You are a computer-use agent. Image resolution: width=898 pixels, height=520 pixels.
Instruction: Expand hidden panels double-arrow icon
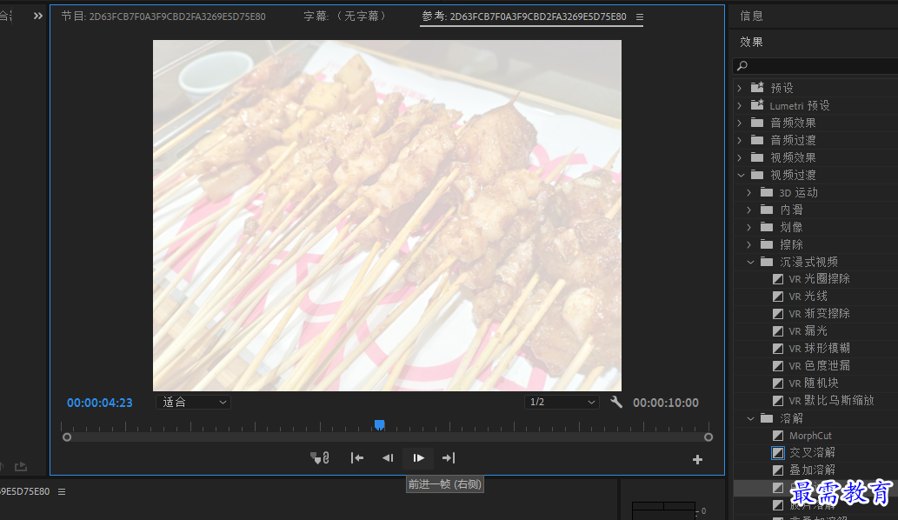[37, 16]
